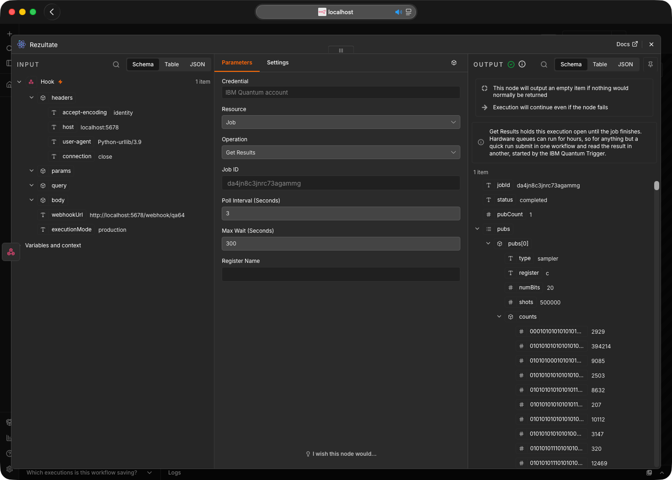Click the Job ID input field
The image size is (672, 480).
point(341,183)
